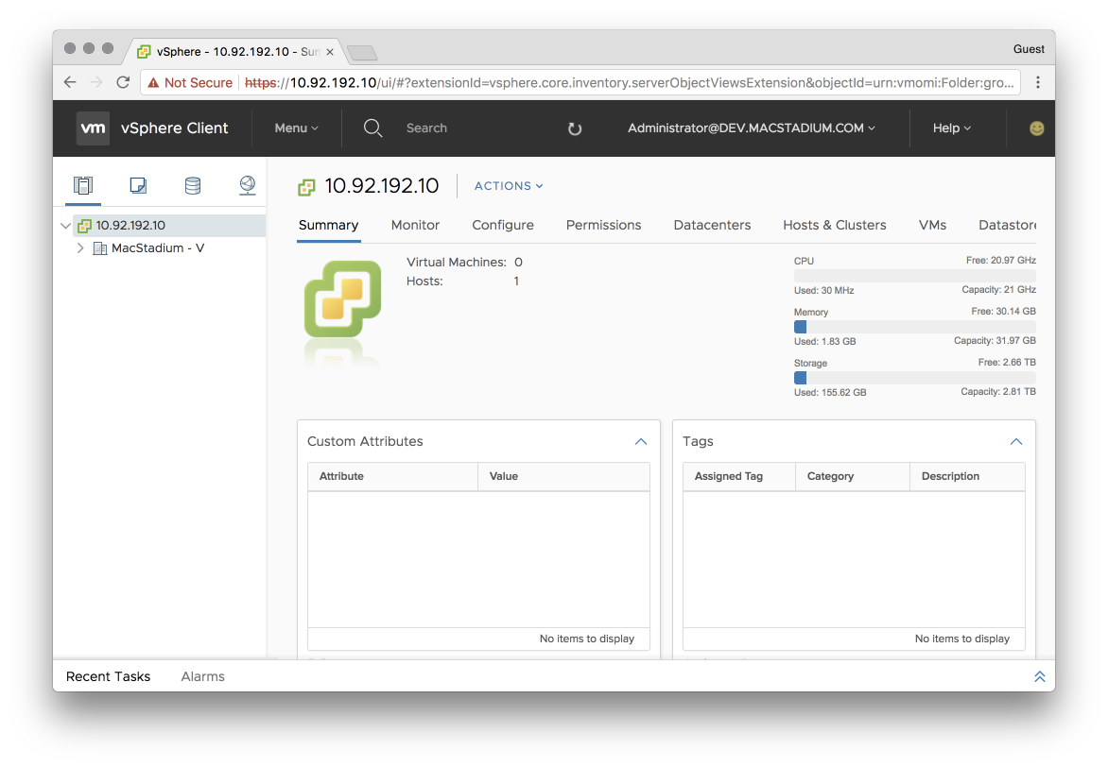Switch to the Hosts & Clusters tab
Screen dimensions: 1108x767
coord(835,226)
